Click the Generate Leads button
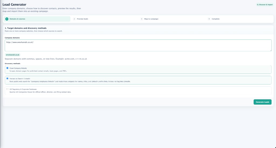The image size is (276, 148). pos(263,102)
